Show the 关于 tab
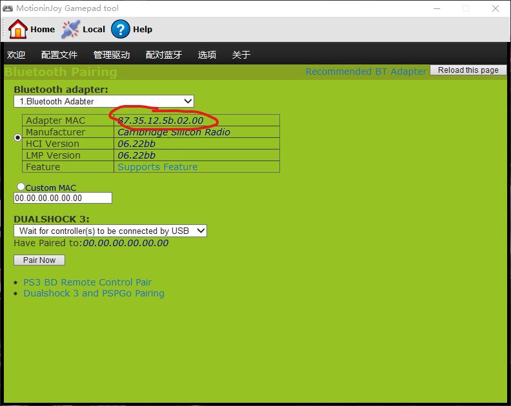This screenshot has height=406, width=511. 241,55
